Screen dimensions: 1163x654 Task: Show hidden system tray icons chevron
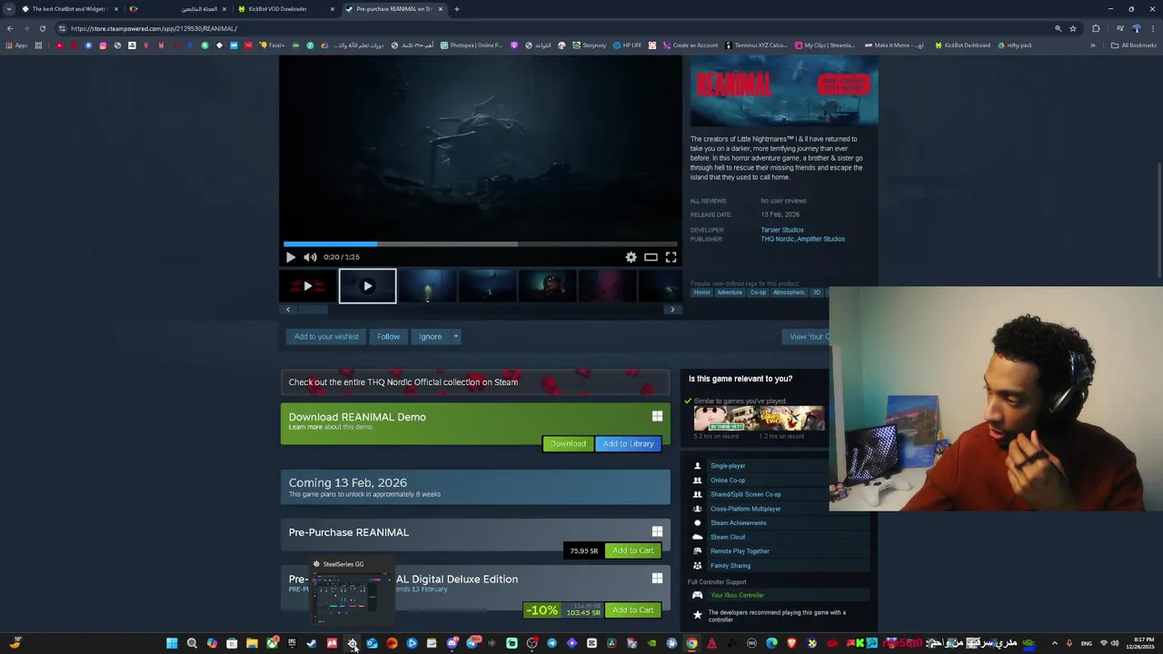click(x=1054, y=643)
